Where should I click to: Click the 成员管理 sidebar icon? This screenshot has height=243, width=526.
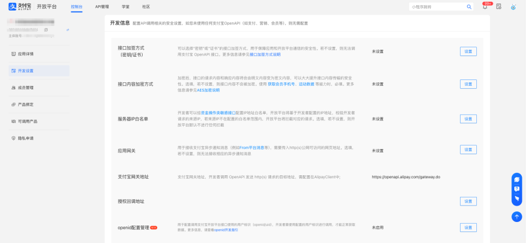point(13,88)
